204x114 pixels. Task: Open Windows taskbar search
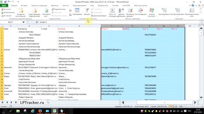tap(11, 111)
